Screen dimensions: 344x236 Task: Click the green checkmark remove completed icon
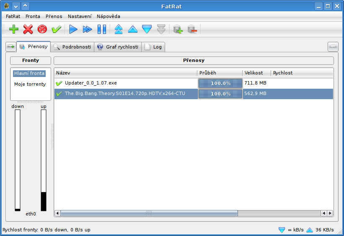[57, 29]
